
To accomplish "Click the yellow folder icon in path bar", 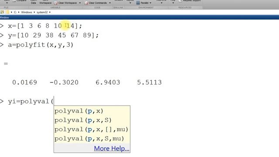I will tap(8, 12).
